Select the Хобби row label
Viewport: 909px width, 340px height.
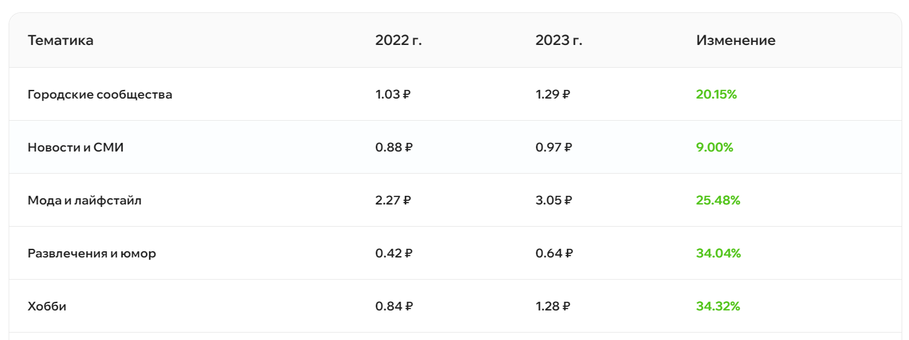point(47,307)
